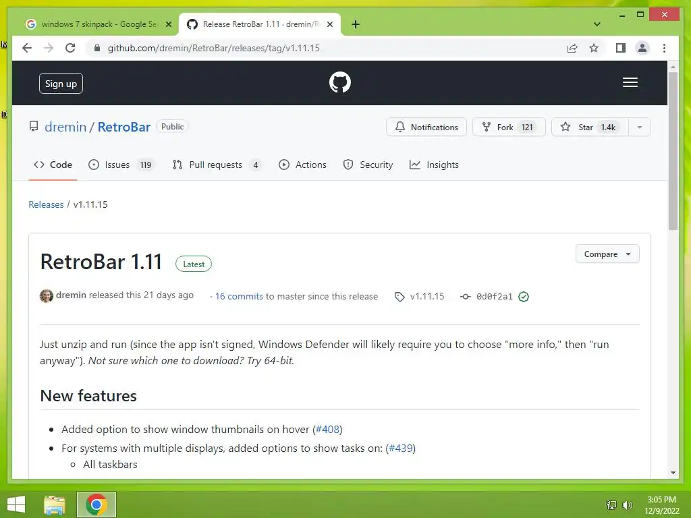The height and width of the screenshot is (518, 691).
Task: Close the Google Search tab
Action: pos(168,24)
